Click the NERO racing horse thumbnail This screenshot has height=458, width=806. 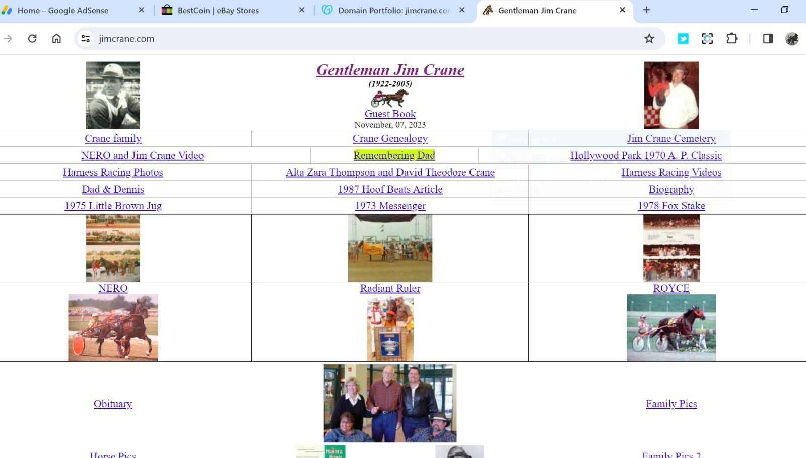pyautogui.click(x=113, y=328)
